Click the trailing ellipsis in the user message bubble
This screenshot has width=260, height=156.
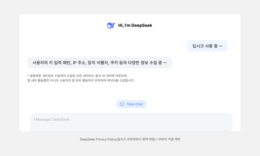[x=220, y=46]
